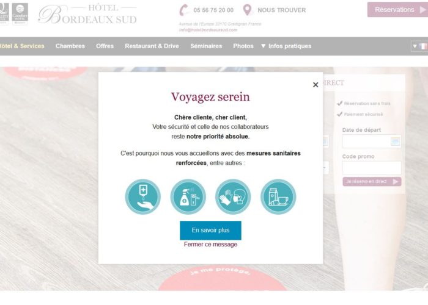Open the French flag language selector
Image resolution: width=428 pixels, height=305 pixels.
coord(420,46)
